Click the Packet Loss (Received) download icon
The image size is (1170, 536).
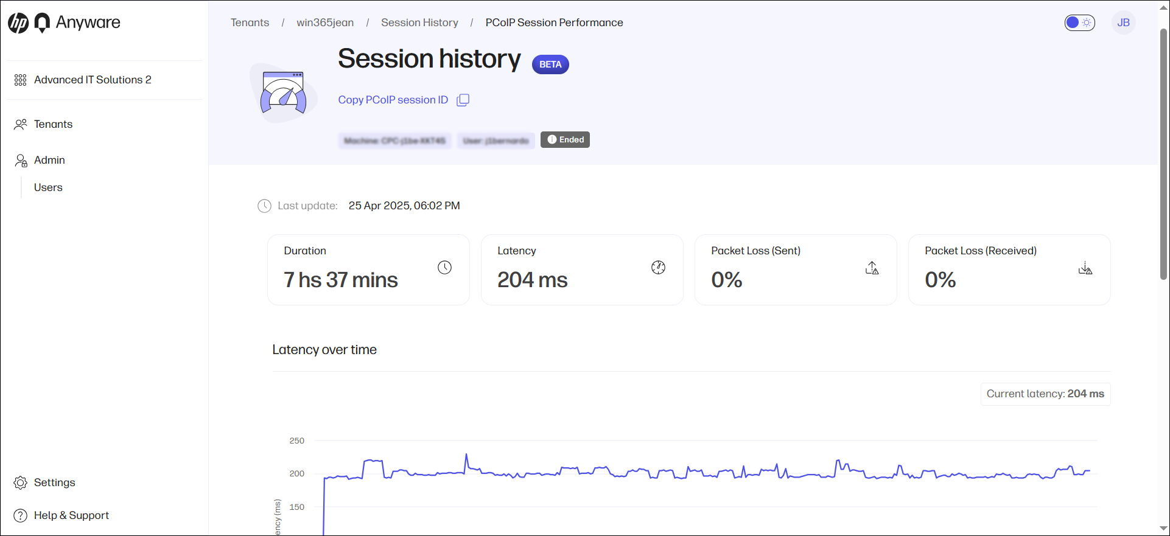[x=1085, y=268]
